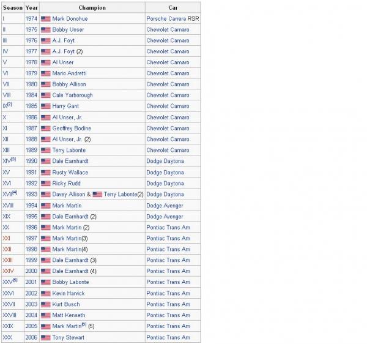
Task: Click the flag icon in the 1988 row
Action: coord(46,140)
